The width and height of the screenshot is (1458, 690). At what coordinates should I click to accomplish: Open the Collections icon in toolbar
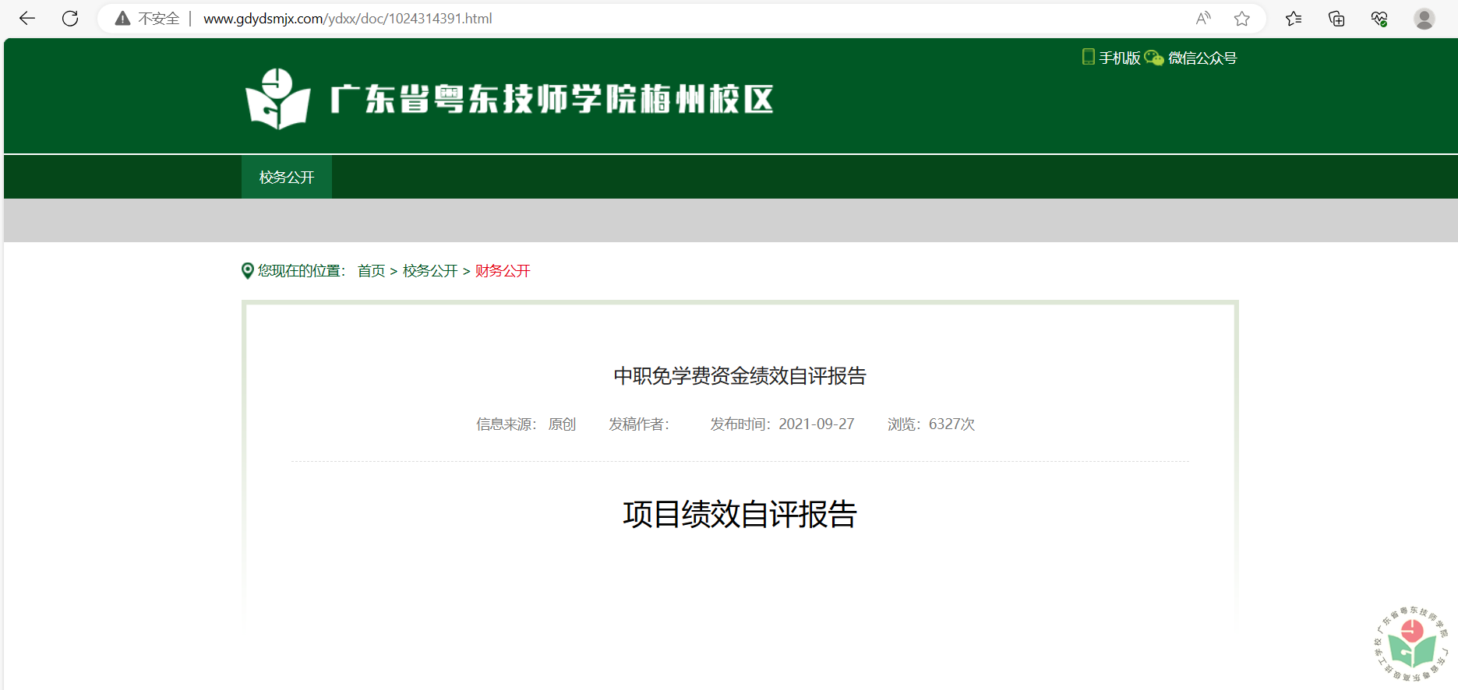[1336, 19]
